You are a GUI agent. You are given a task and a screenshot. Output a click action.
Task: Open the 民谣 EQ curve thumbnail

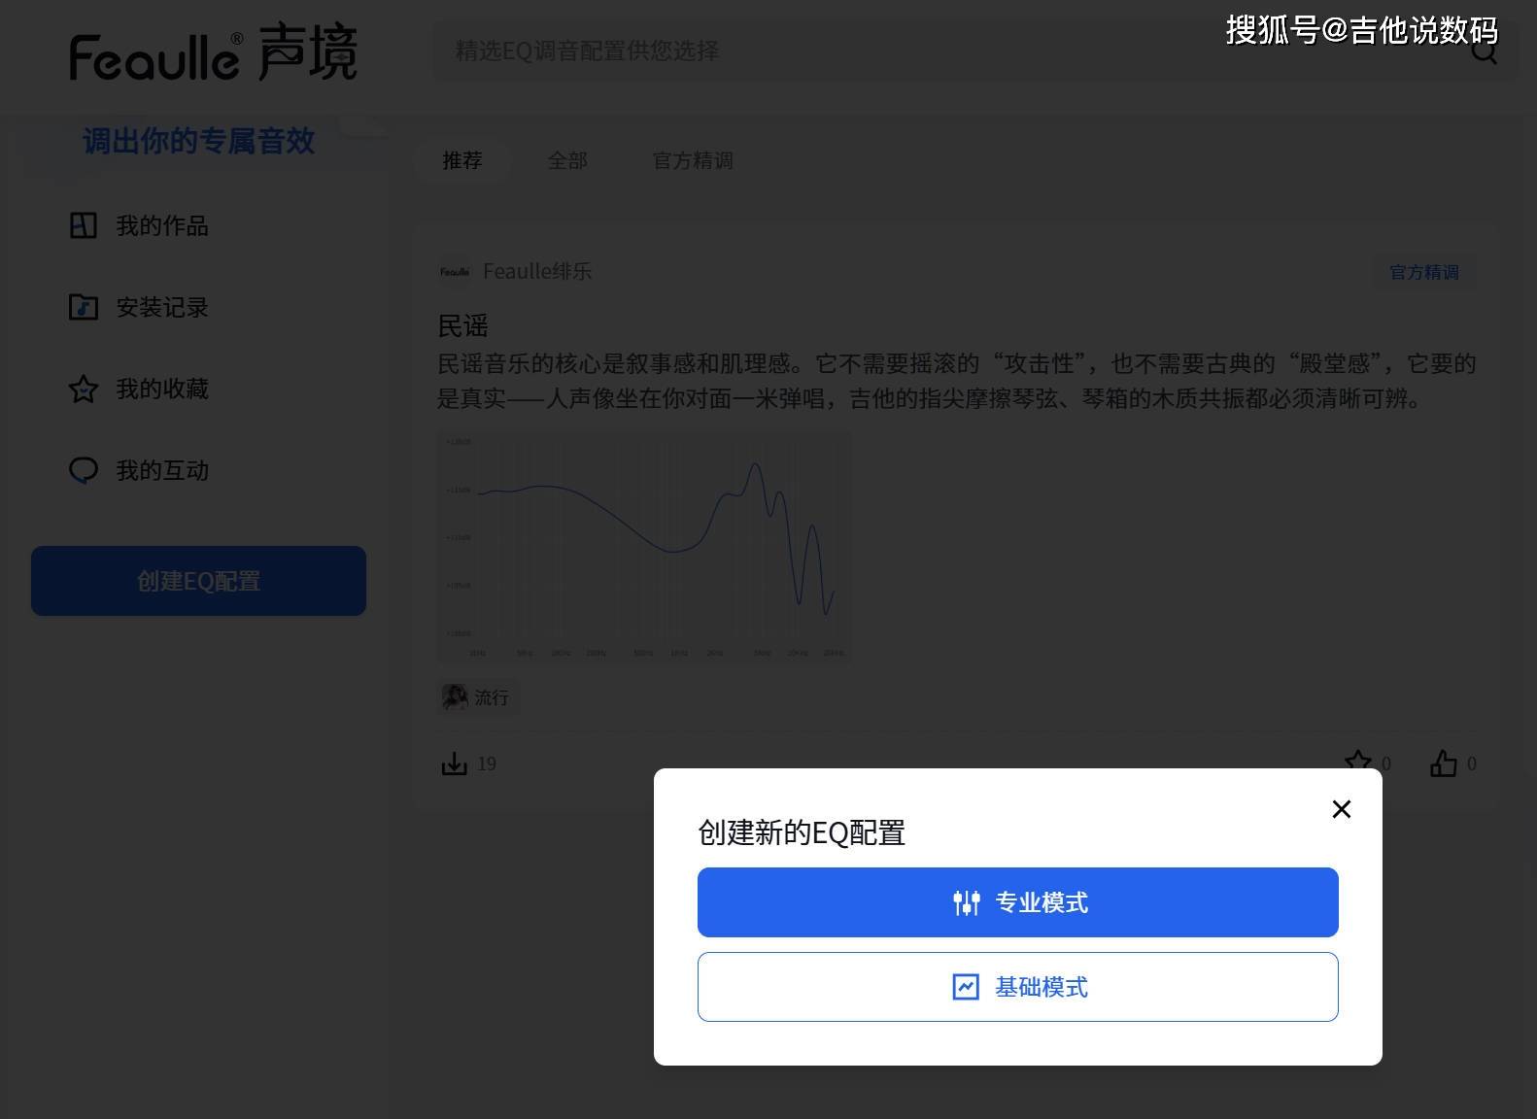click(x=644, y=546)
